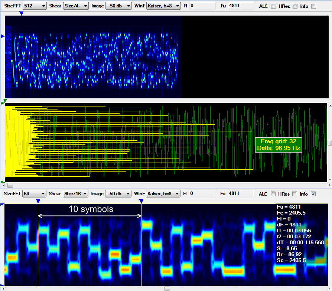Click the blue time marker above the spectrogram
The height and width of the screenshot is (291, 332).
pos(21,13)
